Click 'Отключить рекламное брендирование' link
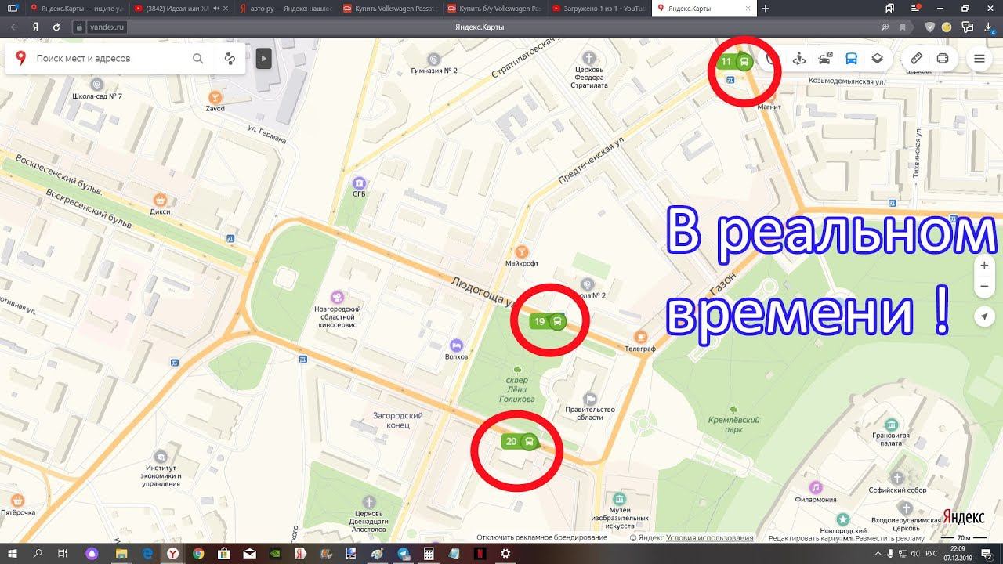 click(x=541, y=537)
